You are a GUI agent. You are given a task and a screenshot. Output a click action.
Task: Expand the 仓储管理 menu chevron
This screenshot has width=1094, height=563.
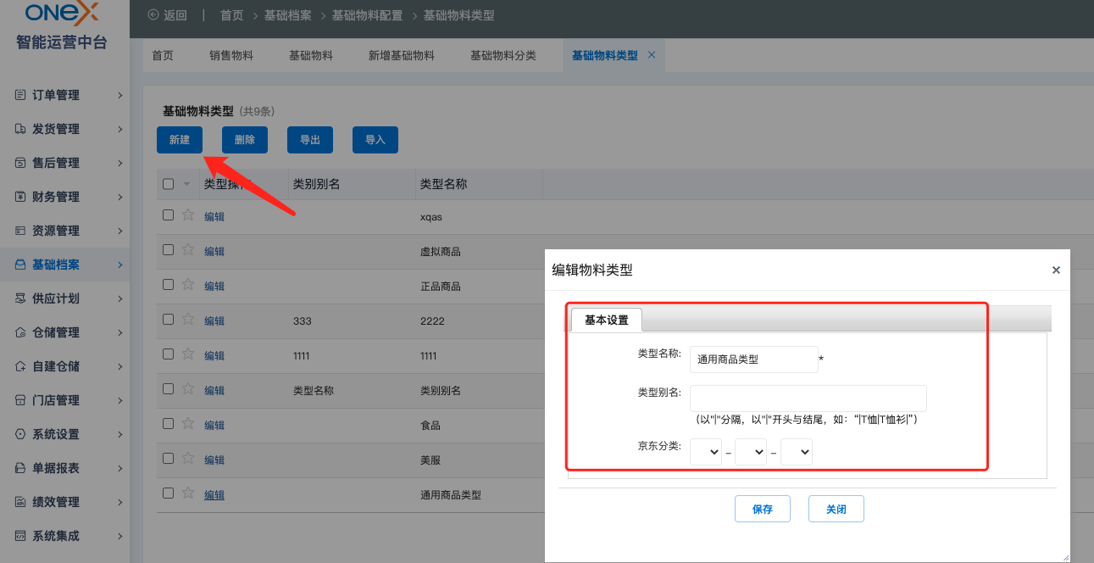tap(120, 332)
